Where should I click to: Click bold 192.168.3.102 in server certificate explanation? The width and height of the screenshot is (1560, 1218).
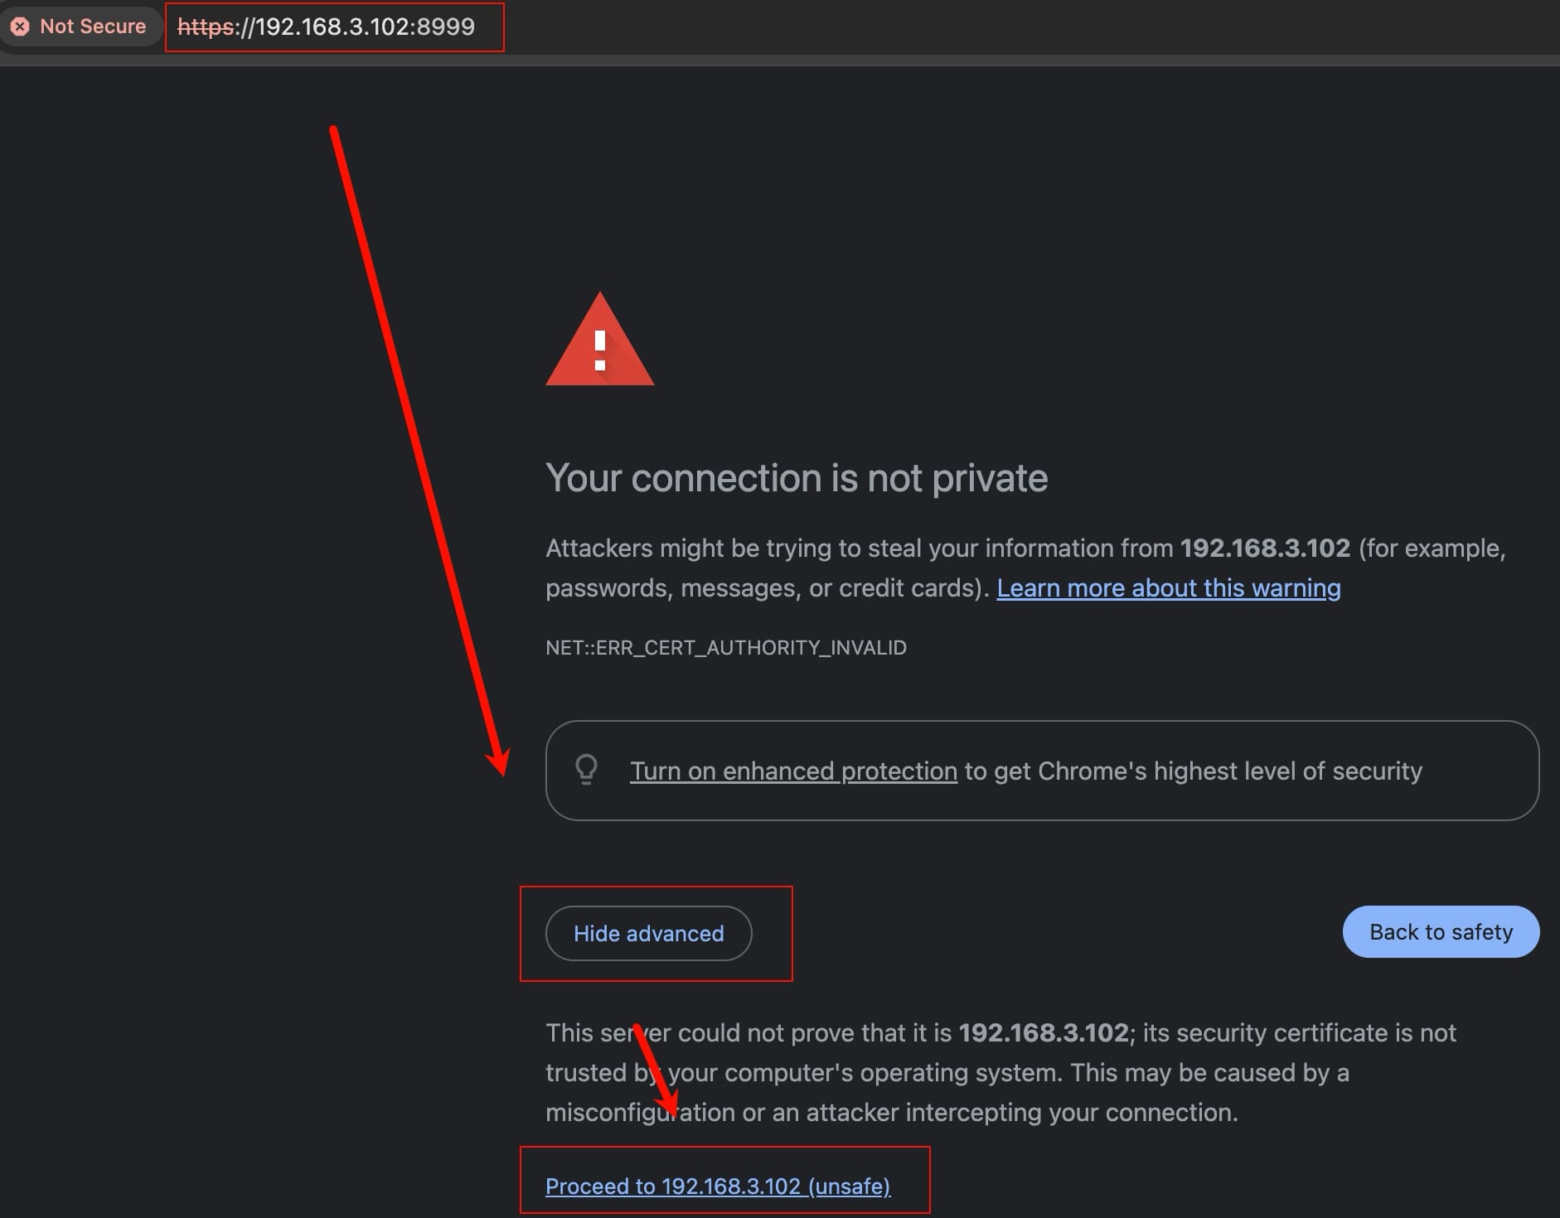point(1043,1032)
